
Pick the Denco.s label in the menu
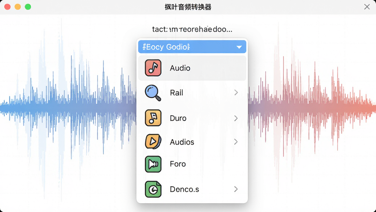pyautogui.click(x=184, y=189)
